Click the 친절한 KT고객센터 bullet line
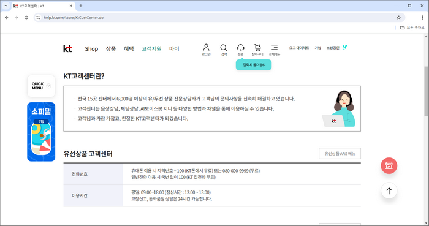Viewport: 429px width, 226px height. click(x=133, y=119)
